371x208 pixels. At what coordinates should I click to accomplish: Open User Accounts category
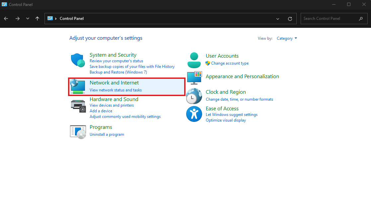(x=222, y=56)
